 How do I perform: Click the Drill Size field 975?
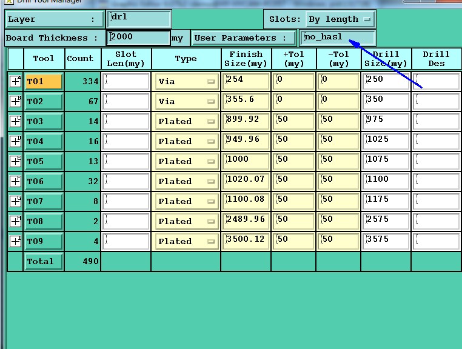click(386, 121)
